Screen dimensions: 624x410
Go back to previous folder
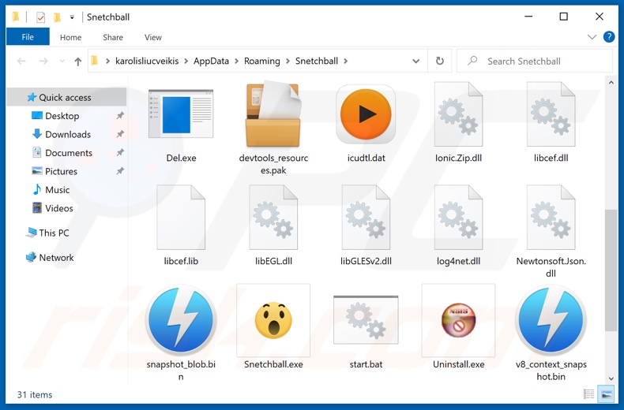click(21, 61)
